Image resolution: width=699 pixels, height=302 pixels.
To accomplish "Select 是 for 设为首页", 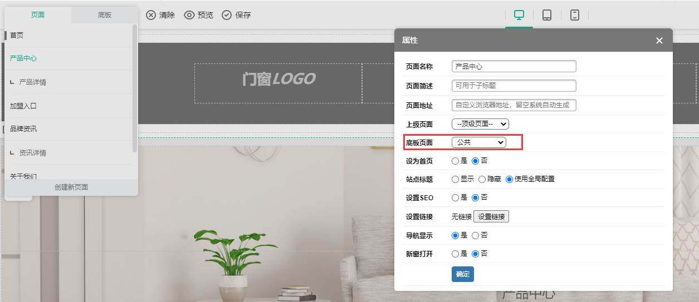I will click(456, 161).
